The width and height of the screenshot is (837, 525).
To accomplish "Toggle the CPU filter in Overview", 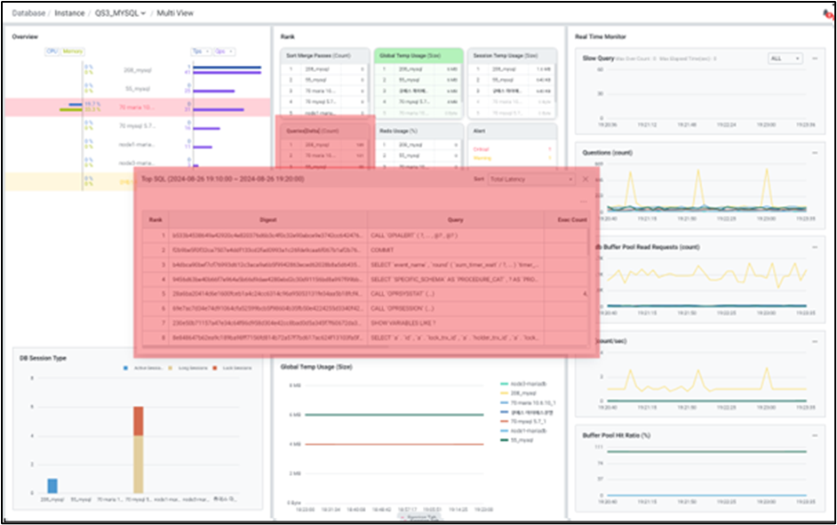I will [x=52, y=52].
